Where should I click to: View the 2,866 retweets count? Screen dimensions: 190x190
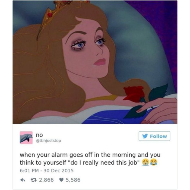pos(46,180)
